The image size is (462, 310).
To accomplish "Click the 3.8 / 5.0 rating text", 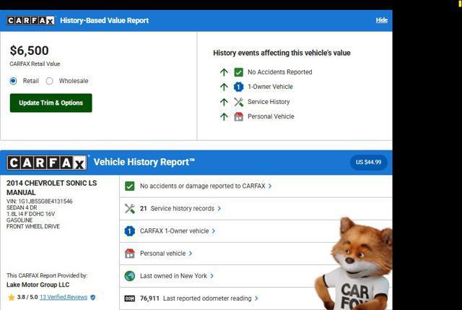I will 27,297.
